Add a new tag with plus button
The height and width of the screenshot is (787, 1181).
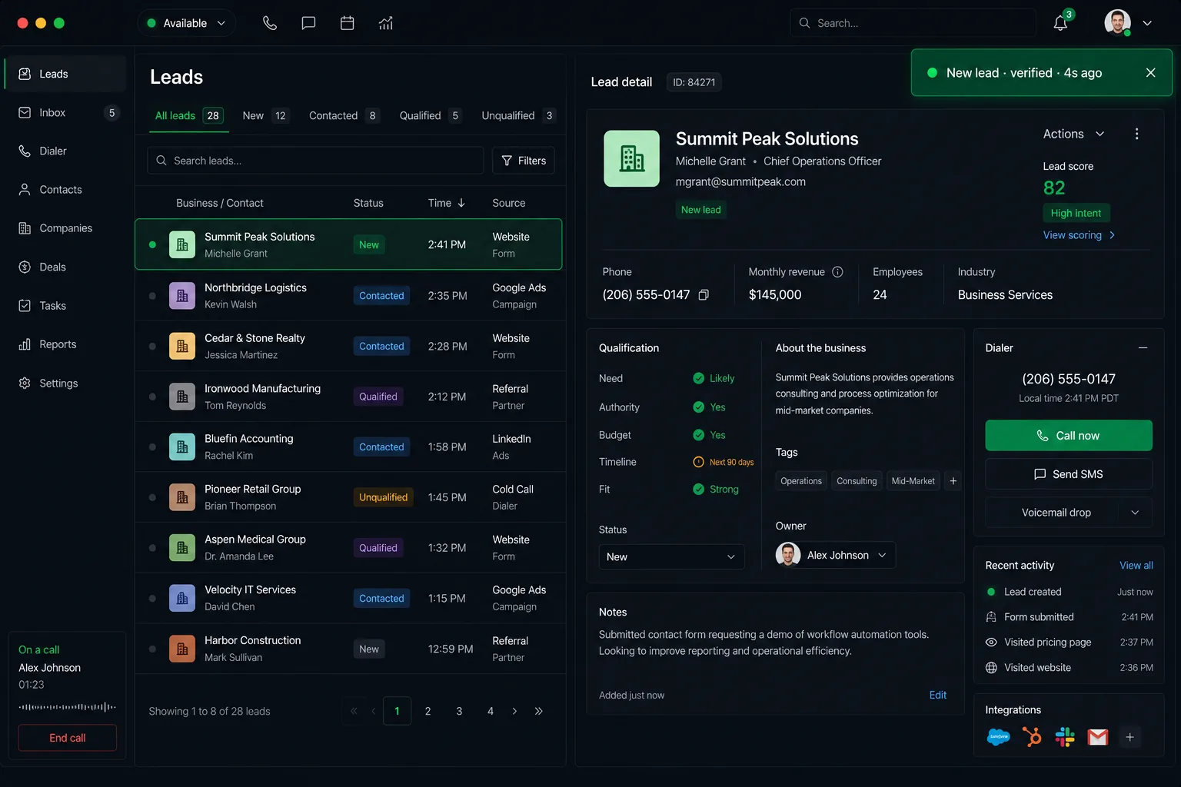pyautogui.click(x=953, y=481)
